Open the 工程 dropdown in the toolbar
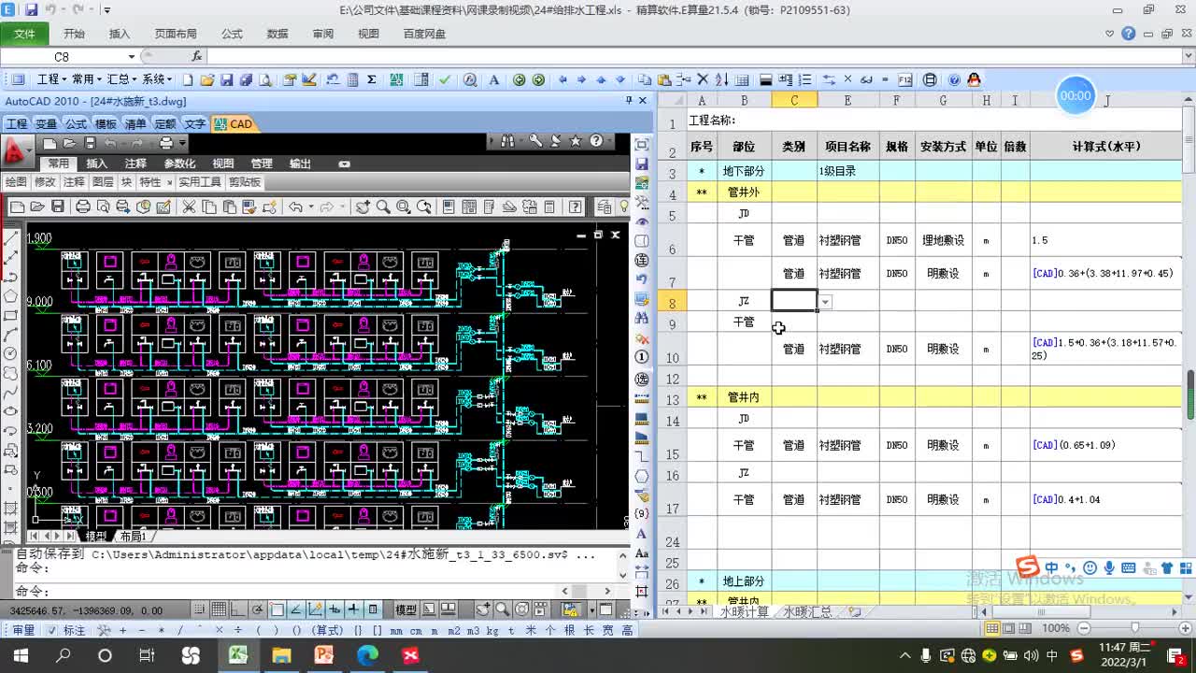Viewport: 1196px width, 673px height. click(51, 79)
